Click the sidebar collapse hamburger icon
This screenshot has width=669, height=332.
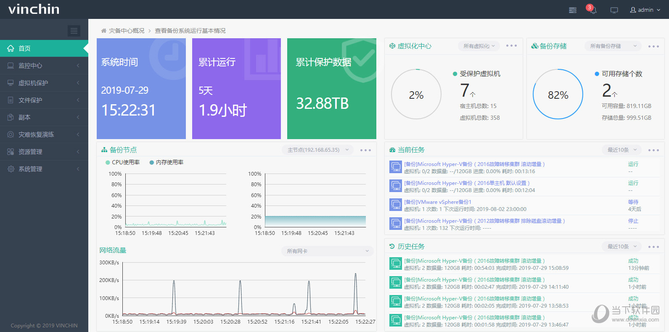click(74, 31)
